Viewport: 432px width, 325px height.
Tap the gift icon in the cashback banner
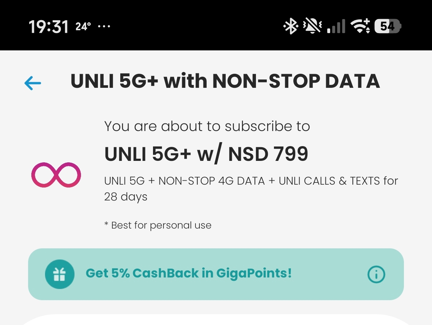pyautogui.click(x=59, y=274)
